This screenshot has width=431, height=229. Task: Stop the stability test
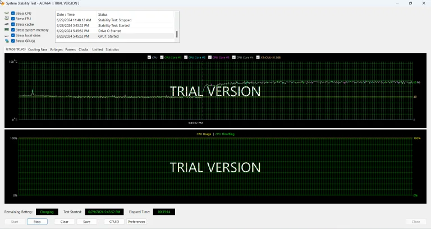37,222
